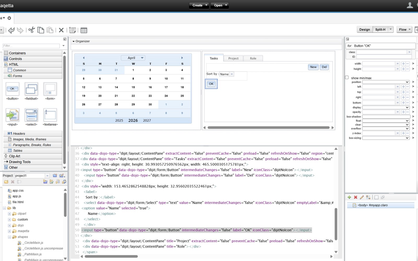Click the Paste clipboard icon
418x261 pixels.
tap(50, 30)
